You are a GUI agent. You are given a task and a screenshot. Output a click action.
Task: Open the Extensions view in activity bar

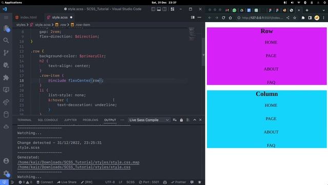[x=6, y=78]
